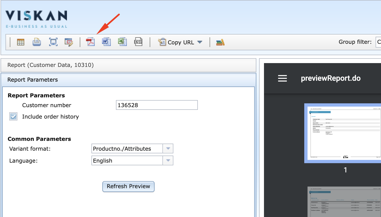
Task: Open the Copy URL dropdown arrow
Action: pyautogui.click(x=199, y=42)
